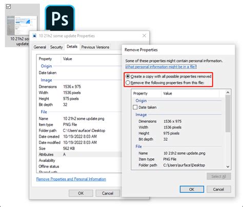Open 'What personal information might be in a file?' link
Screen dimensions: 243x207
pyautogui.click(x=161, y=67)
